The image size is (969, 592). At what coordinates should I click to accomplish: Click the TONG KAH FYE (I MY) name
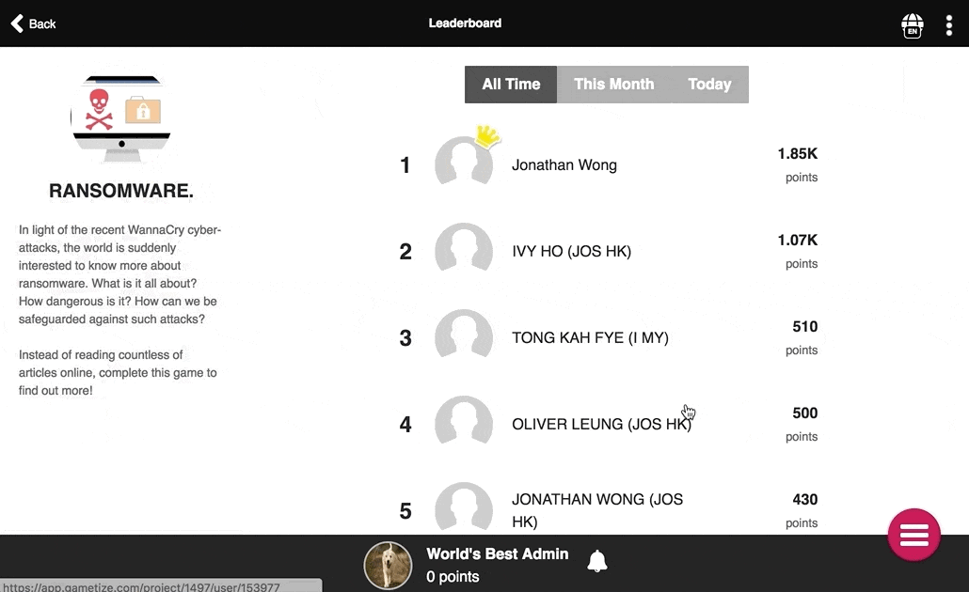(590, 337)
